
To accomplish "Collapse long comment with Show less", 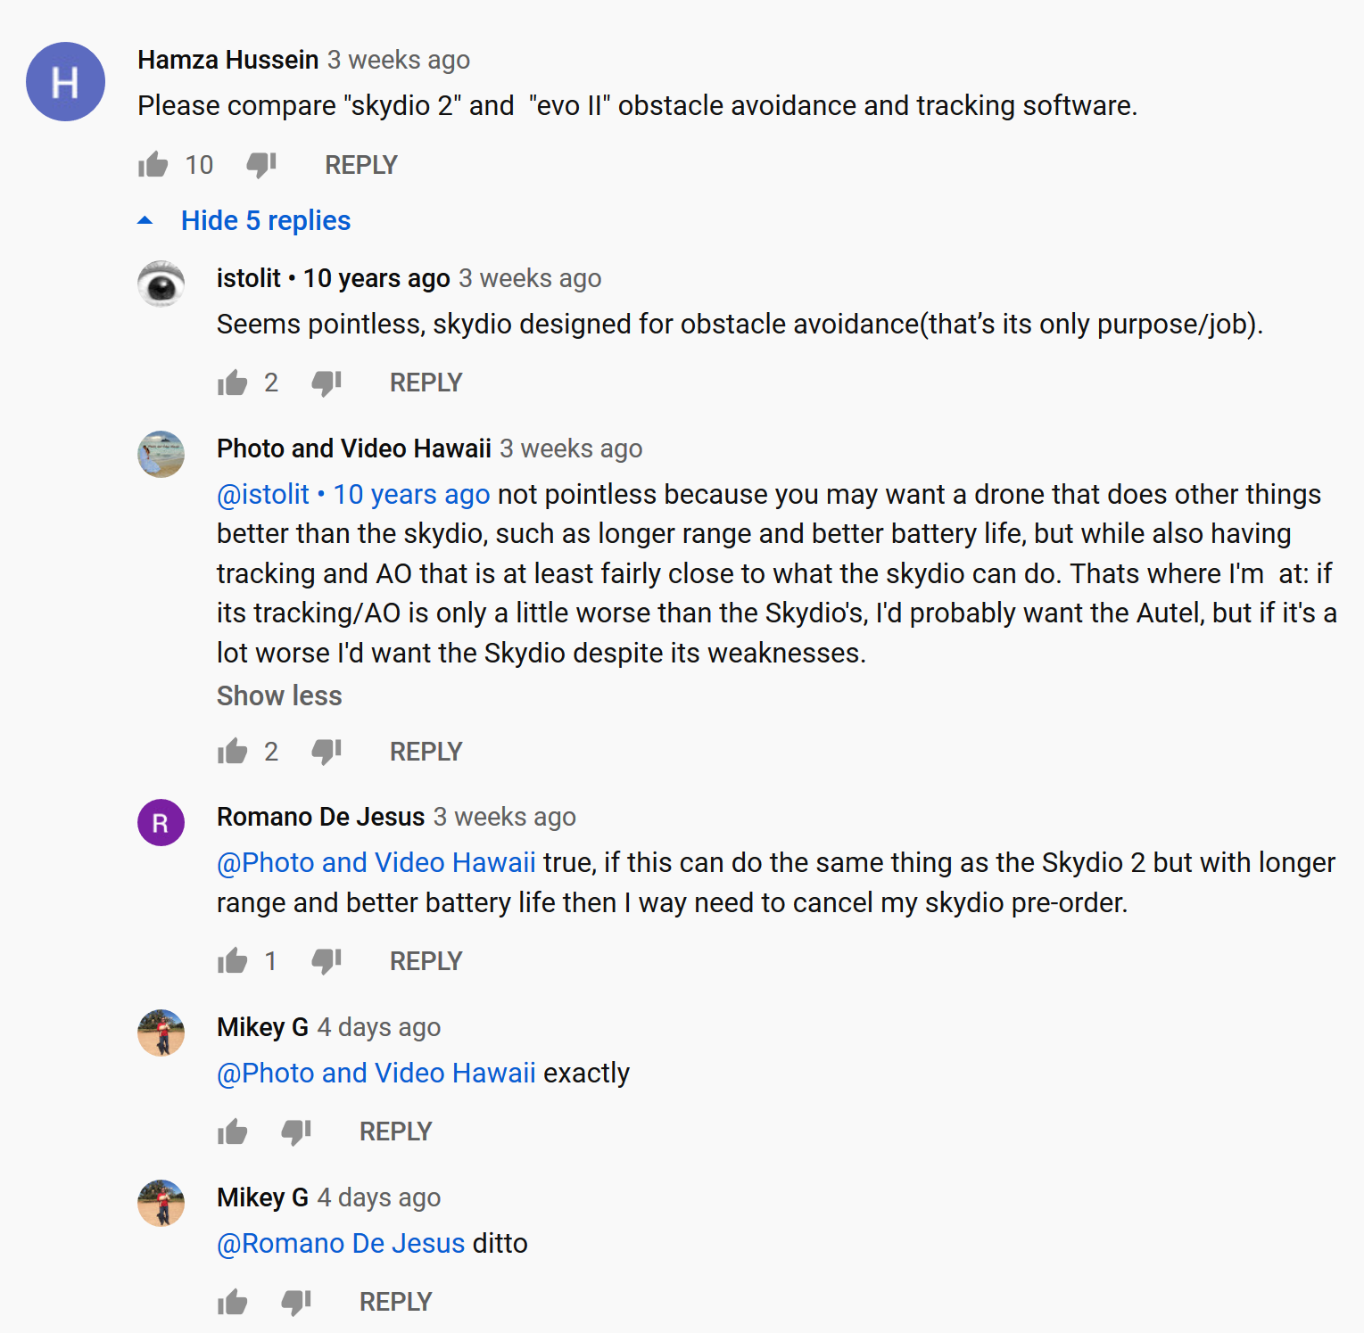I will coord(279,695).
